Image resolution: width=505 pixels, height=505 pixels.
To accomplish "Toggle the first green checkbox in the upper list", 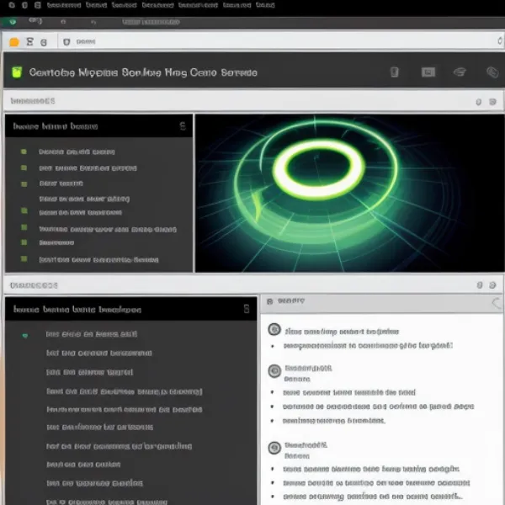I will point(24,152).
